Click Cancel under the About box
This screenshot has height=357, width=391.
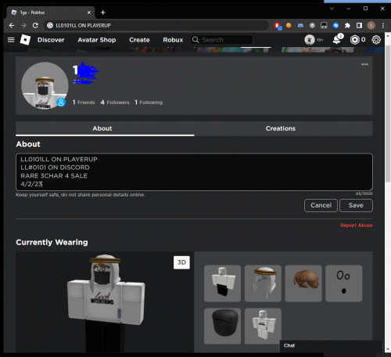pyautogui.click(x=321, y=205)
